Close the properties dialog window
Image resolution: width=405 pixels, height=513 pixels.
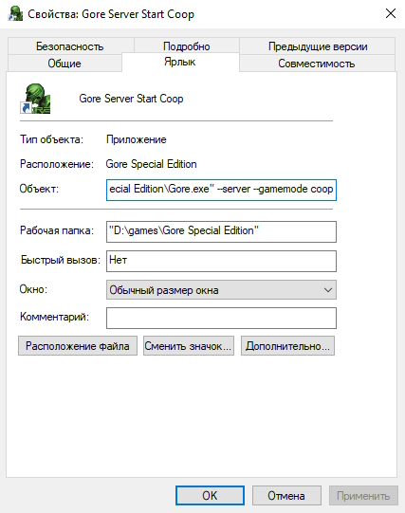tap(391, 13)
